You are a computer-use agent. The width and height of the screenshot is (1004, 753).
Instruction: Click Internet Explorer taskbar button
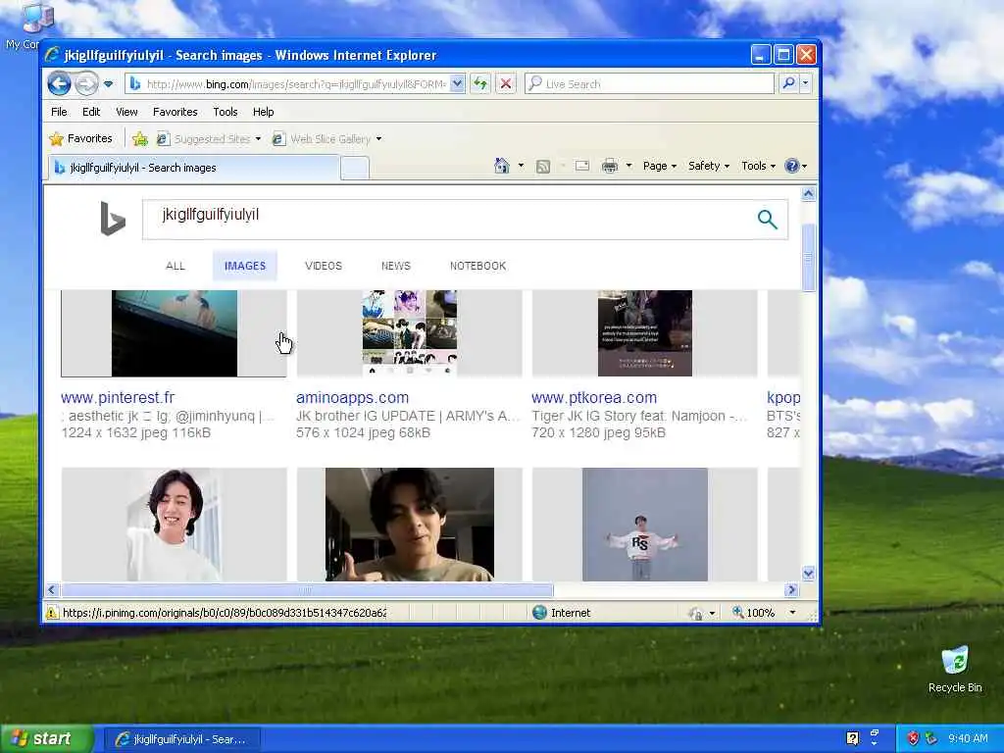(181, 739)
